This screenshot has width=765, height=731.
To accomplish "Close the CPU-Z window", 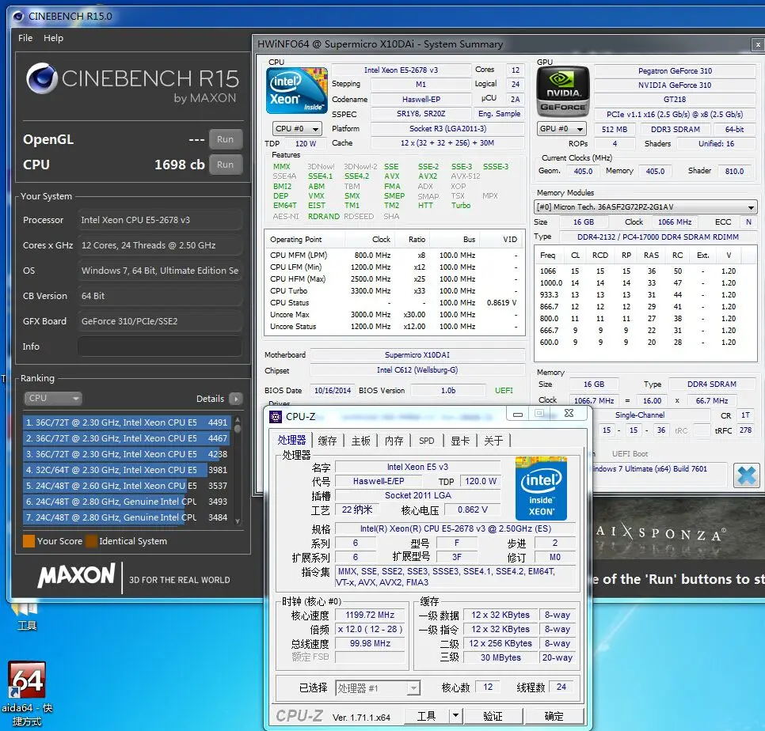I will pos(569,413).
